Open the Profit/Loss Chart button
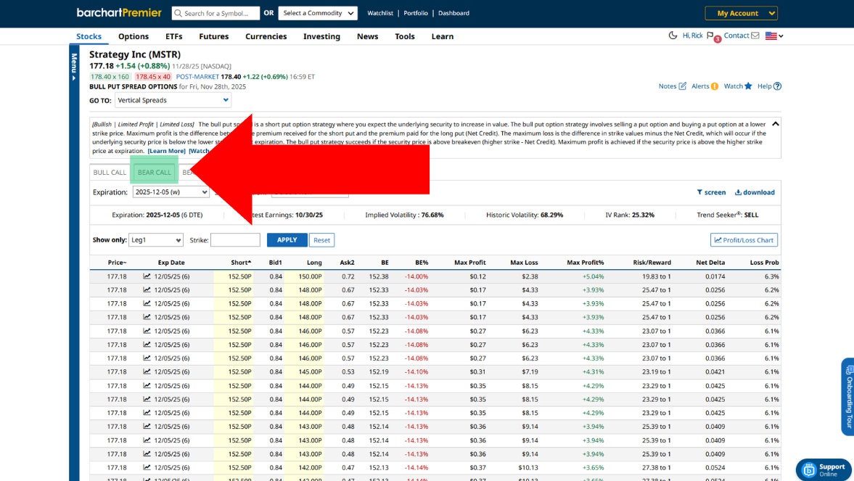The image size is (854, 481). (744, 240)
